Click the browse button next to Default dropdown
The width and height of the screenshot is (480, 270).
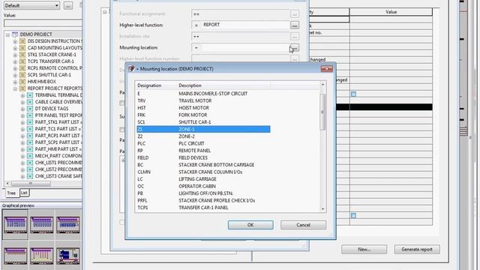coord(68,5)
